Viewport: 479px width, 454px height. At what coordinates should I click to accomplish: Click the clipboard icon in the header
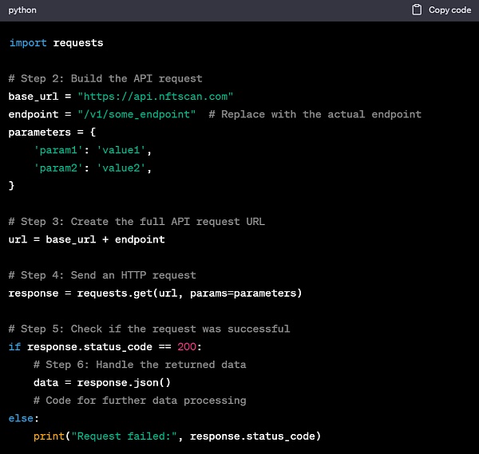click(417, 10)
